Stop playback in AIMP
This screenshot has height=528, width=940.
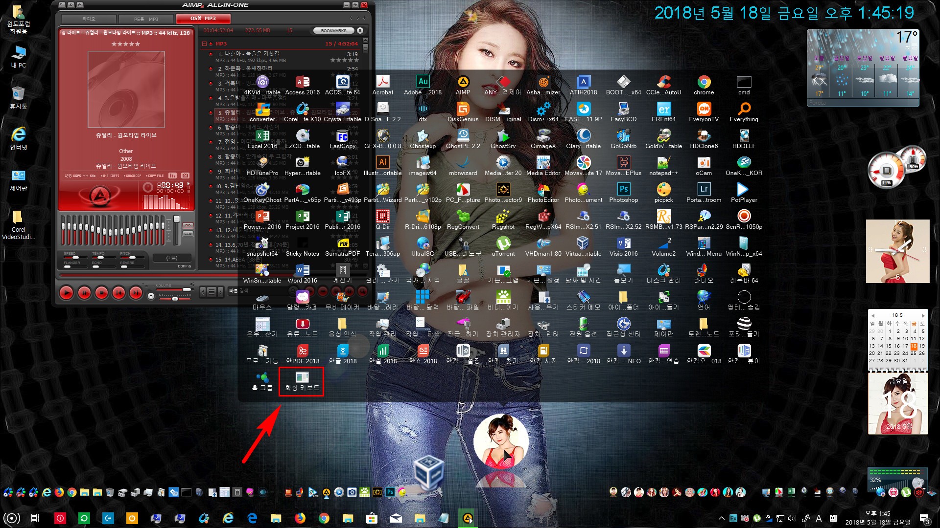tap(101, 293)
